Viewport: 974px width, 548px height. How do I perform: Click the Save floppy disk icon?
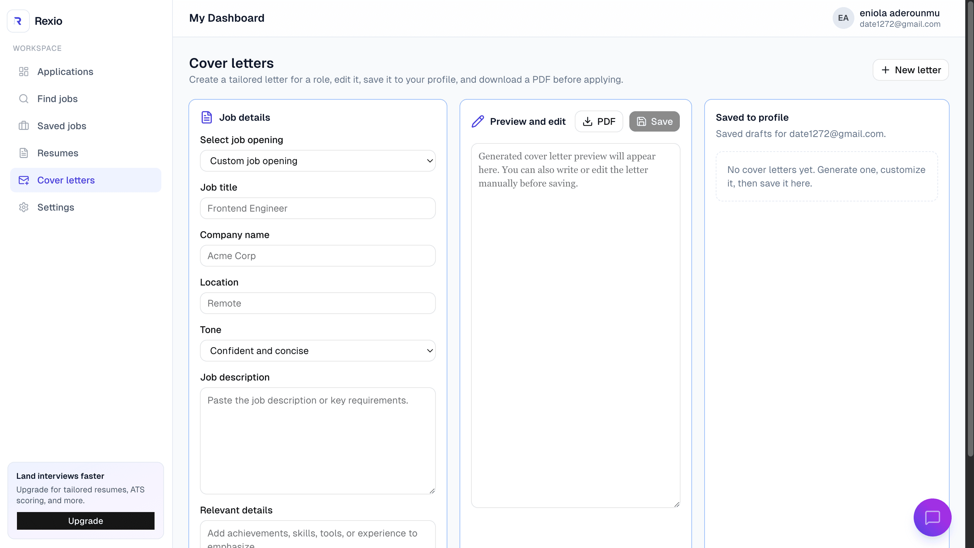click(x=641, y=121)
